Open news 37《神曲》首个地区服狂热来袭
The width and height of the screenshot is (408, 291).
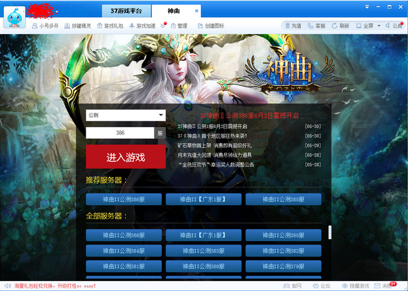pyautogui.click(x=212, y=136)
